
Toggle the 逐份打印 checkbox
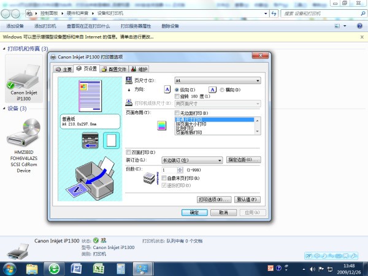[164, 185]
